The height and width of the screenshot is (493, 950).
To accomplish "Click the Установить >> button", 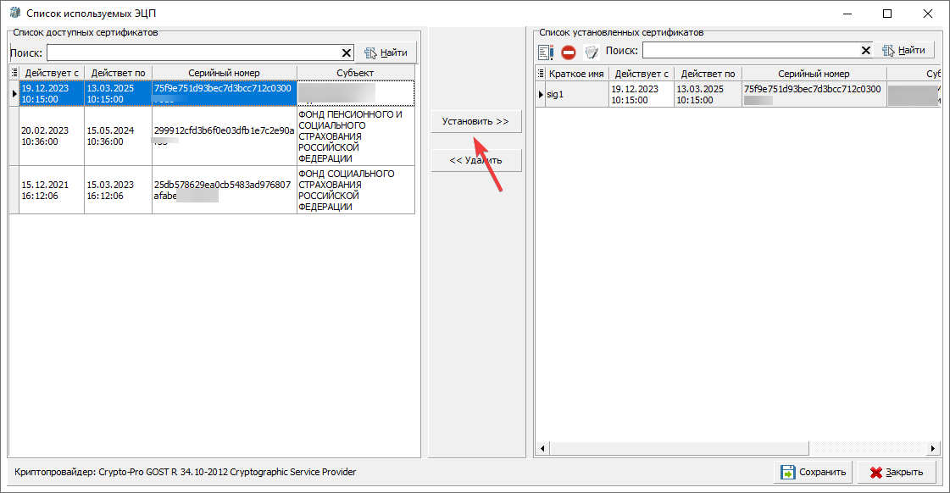I will (475, 122).
